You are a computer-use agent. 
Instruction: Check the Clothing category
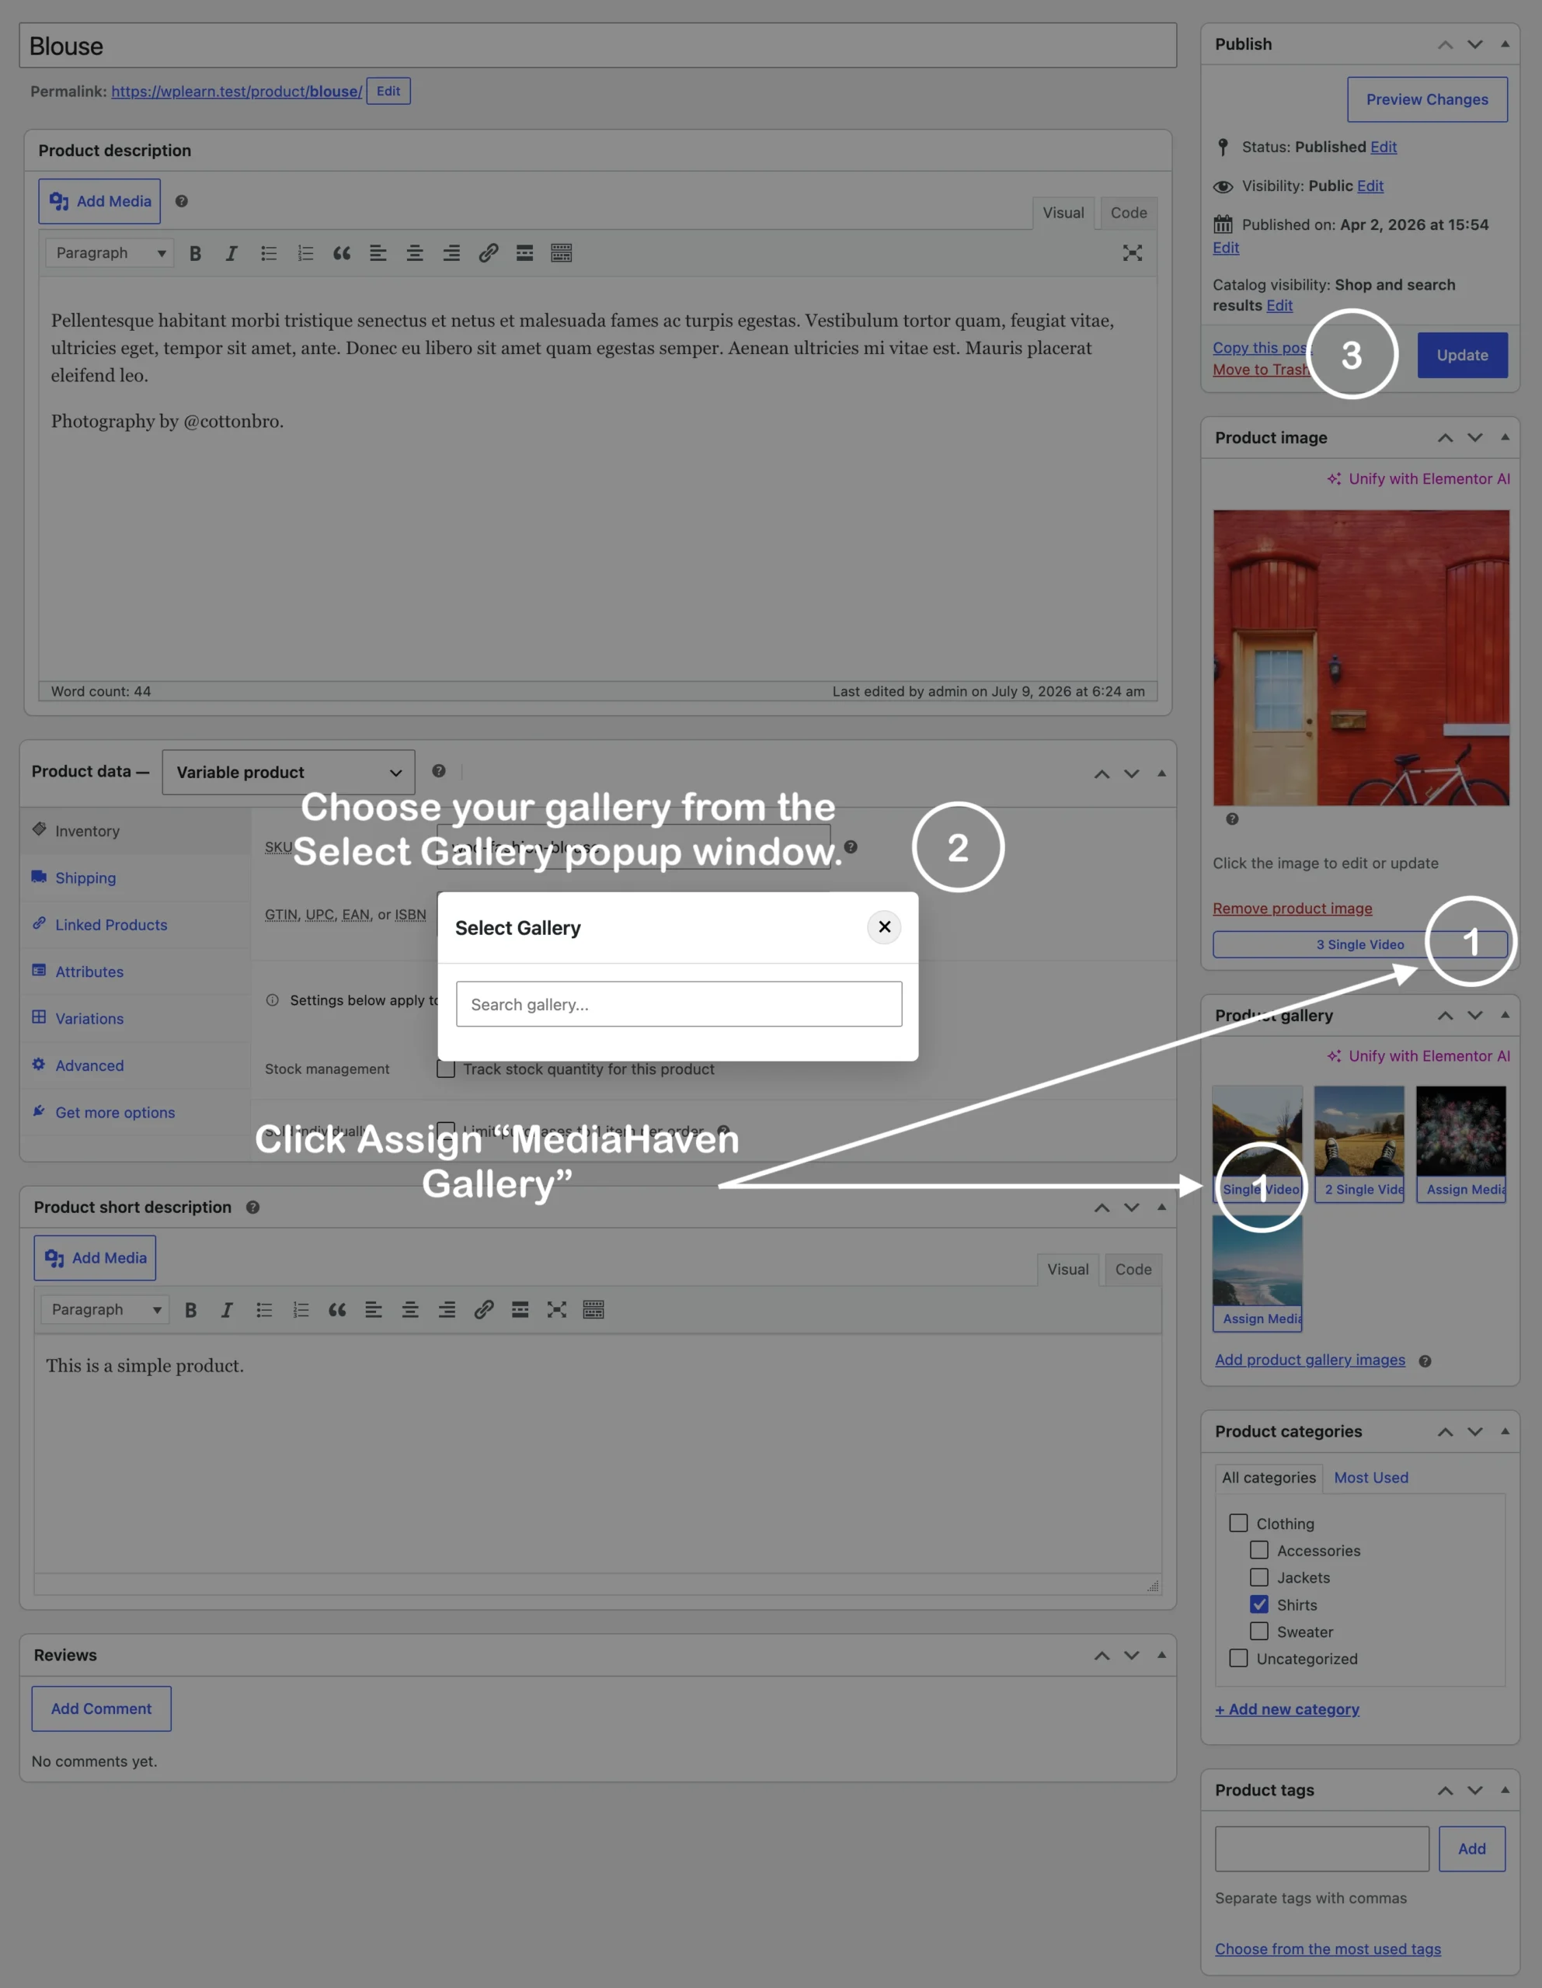coord(1237,1523)
